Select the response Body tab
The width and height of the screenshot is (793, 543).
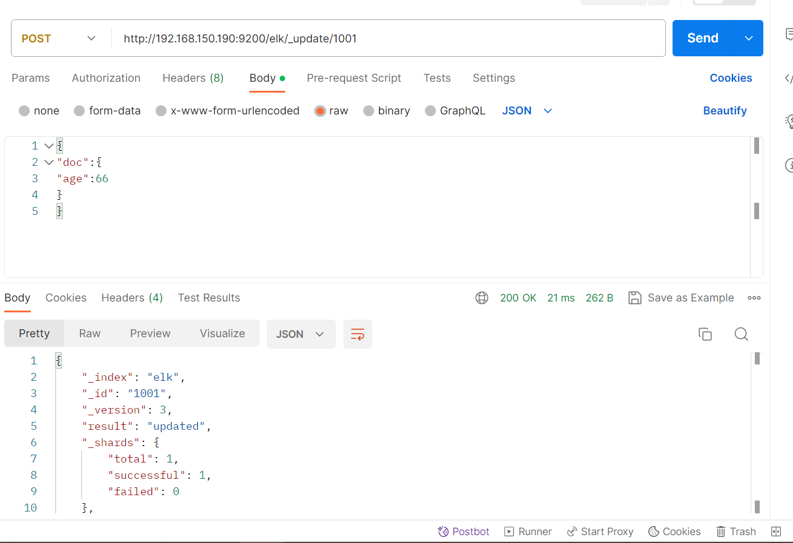pos(18,298)
